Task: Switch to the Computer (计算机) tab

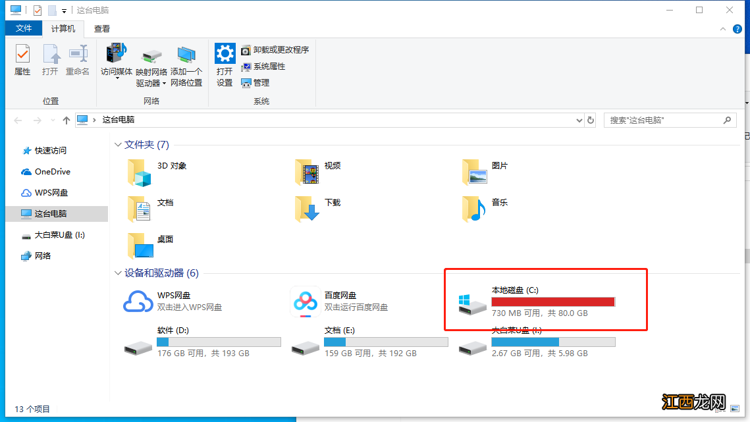Action: [63, 29]
